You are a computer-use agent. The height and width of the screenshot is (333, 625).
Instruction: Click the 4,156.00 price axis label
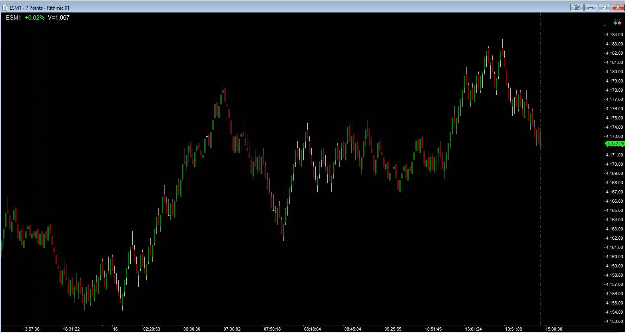coord(615,294)
